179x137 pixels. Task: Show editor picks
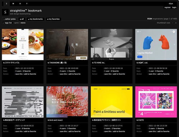10,19
